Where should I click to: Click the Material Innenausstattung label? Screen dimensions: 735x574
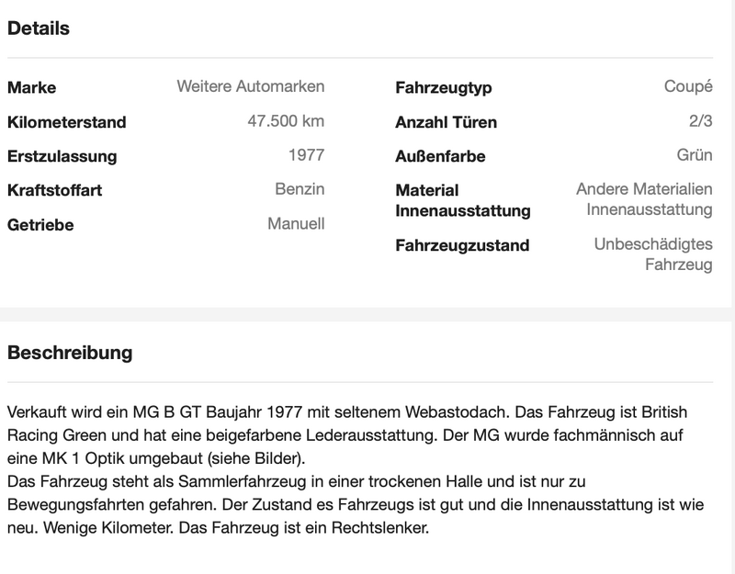coord(462,200)
